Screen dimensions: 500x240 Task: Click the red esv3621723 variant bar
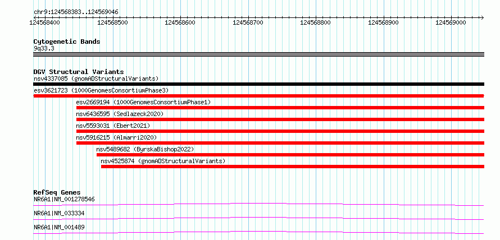[259, 96]
